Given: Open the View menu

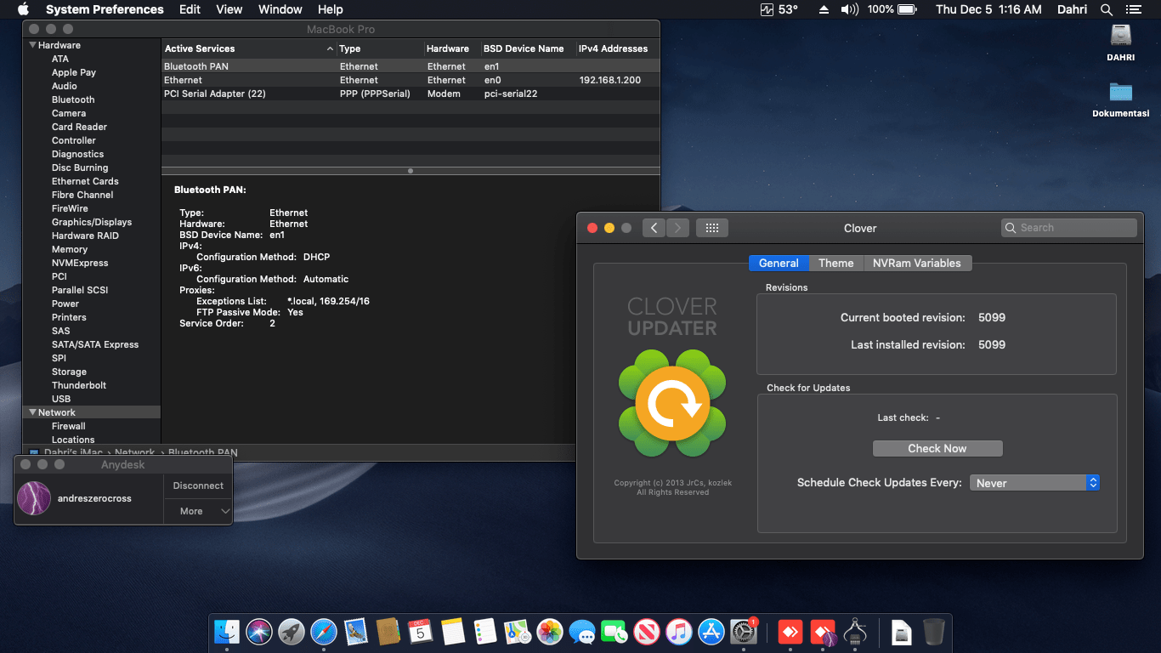Looking at the screenshot, I should (x=229, y=9).
